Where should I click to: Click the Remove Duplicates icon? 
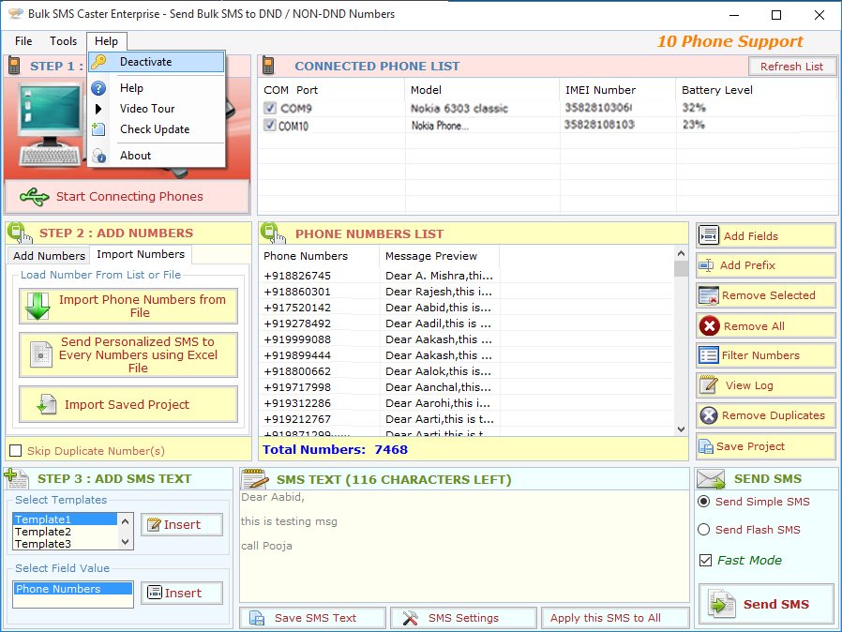point(709,415)
